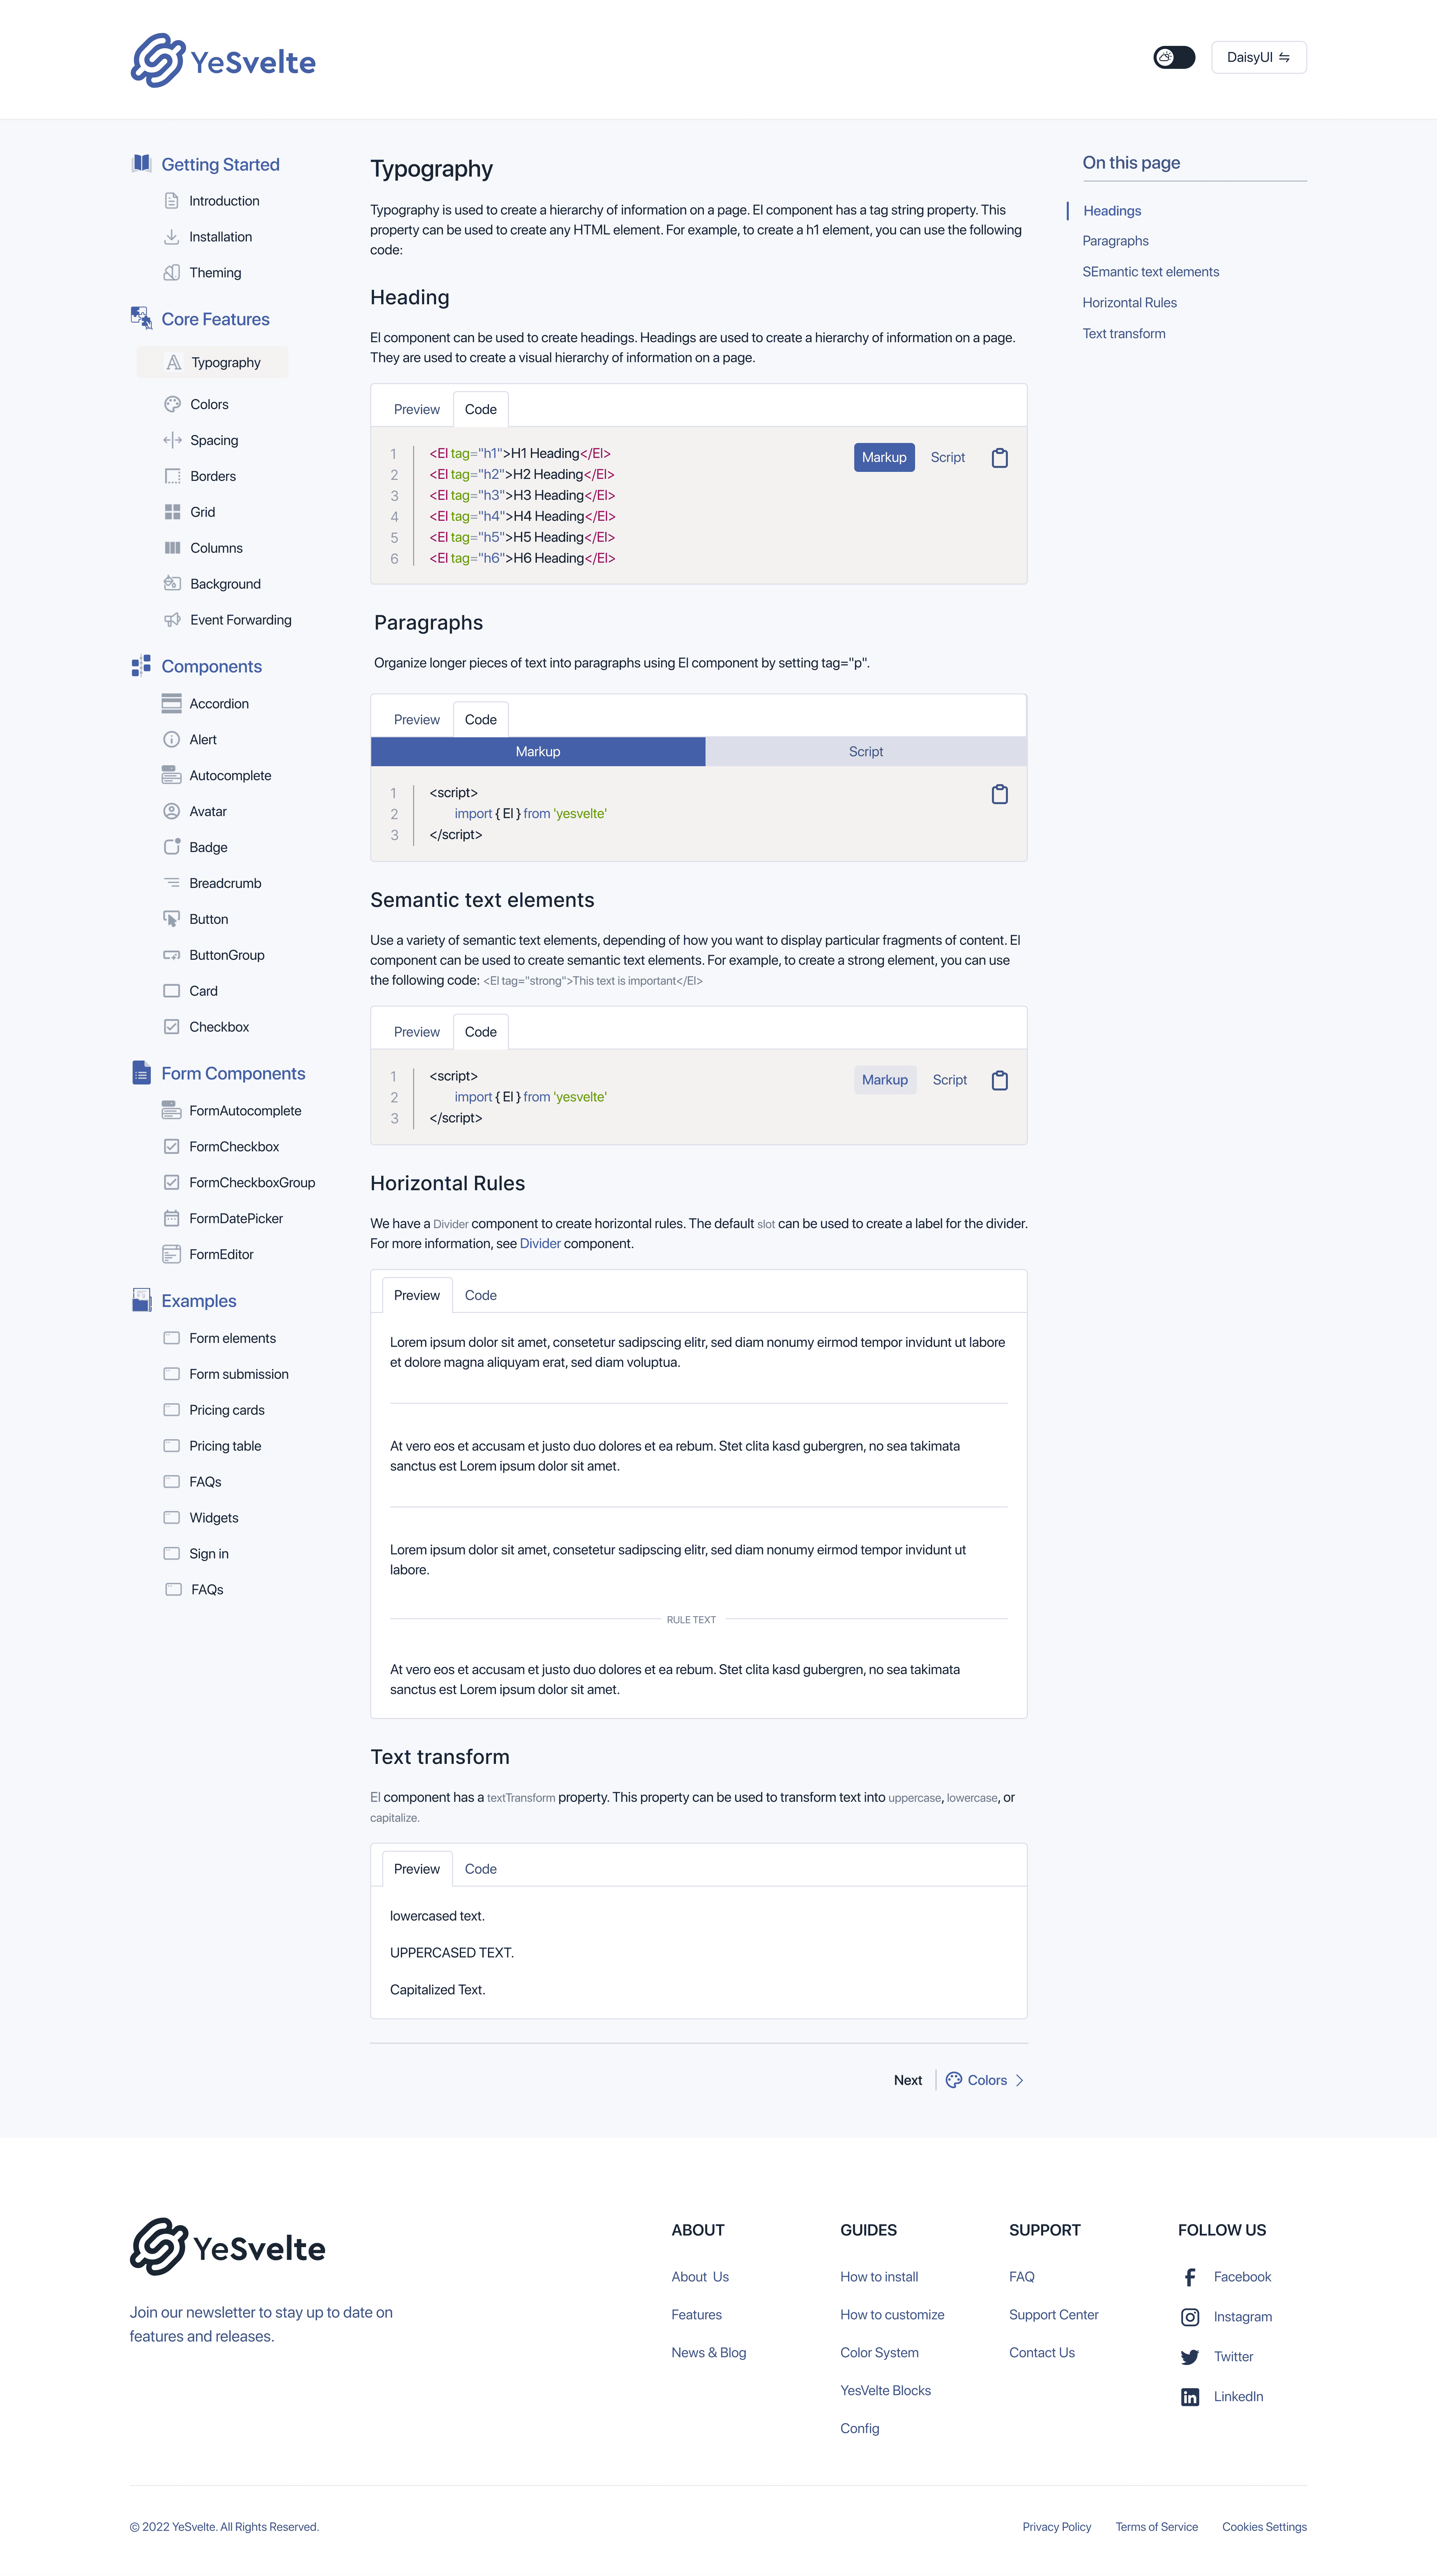This screenshot has width=1437, height=2576.
Task: Open Code tab in Horizontal Rules section
Action: click(481, 1295)
